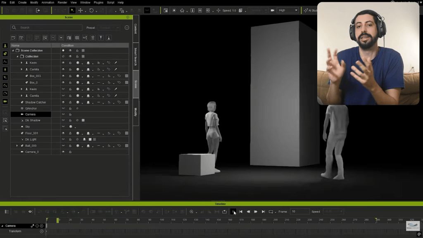The image size is (423, 238).
Task: Click the video camera icon in left sidebar
Action: [5, 102]
